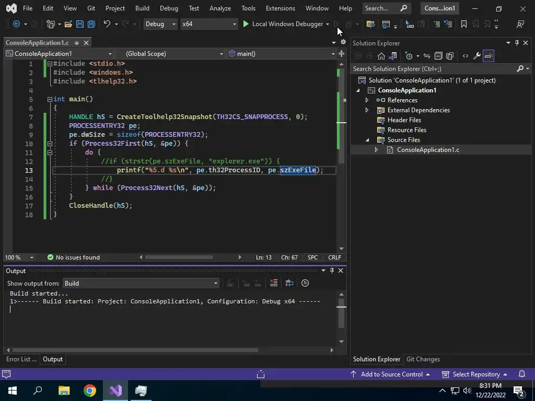This screenshot has height=401, width=535.
Task: Collapse the Source Files folder
Action: [x=367, y=140]
